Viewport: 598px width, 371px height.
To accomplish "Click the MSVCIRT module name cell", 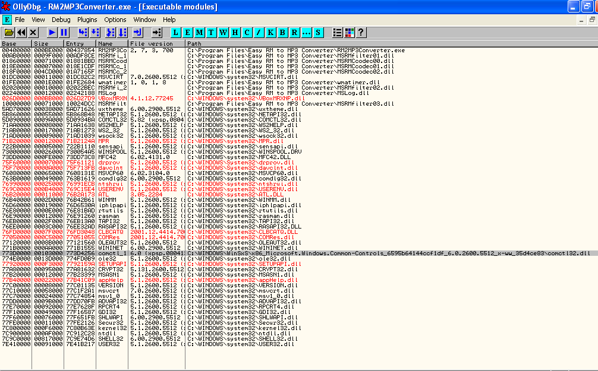I will point(111,77).
